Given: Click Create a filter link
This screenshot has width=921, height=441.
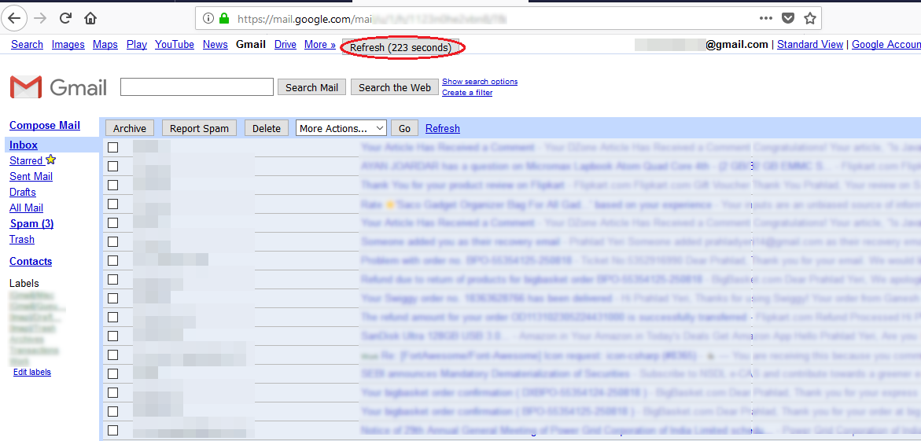Looking at the screenshot, I should coord(467,92).
